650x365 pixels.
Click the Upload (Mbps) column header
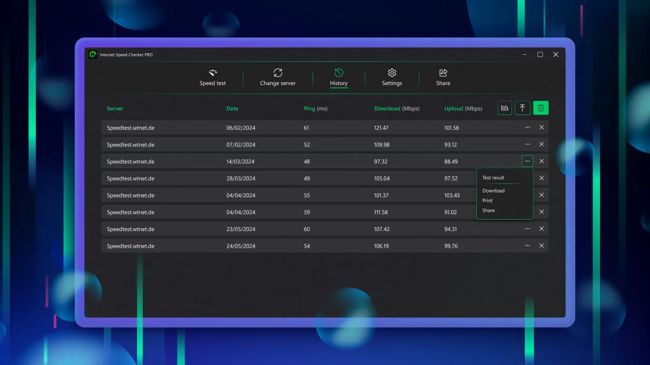[x=463, y=108]
